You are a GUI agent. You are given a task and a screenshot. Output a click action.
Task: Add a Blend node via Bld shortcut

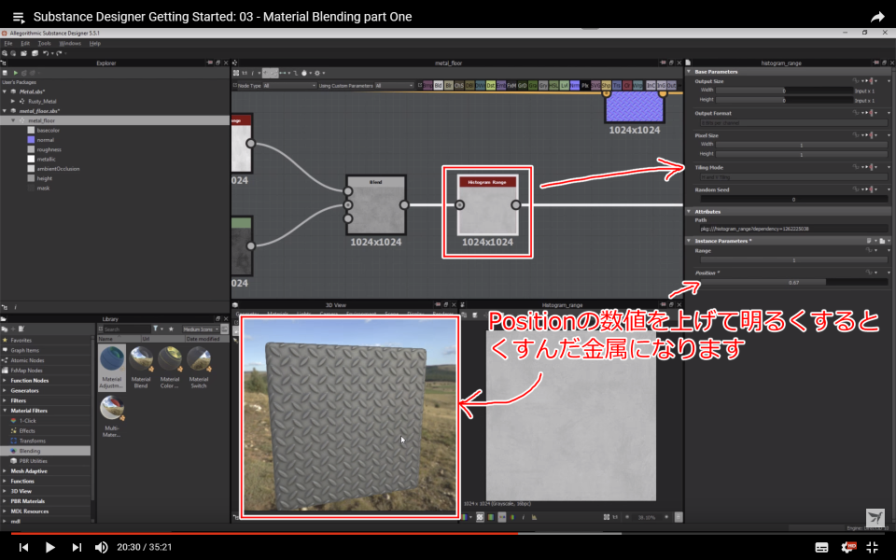click(439, 86)
